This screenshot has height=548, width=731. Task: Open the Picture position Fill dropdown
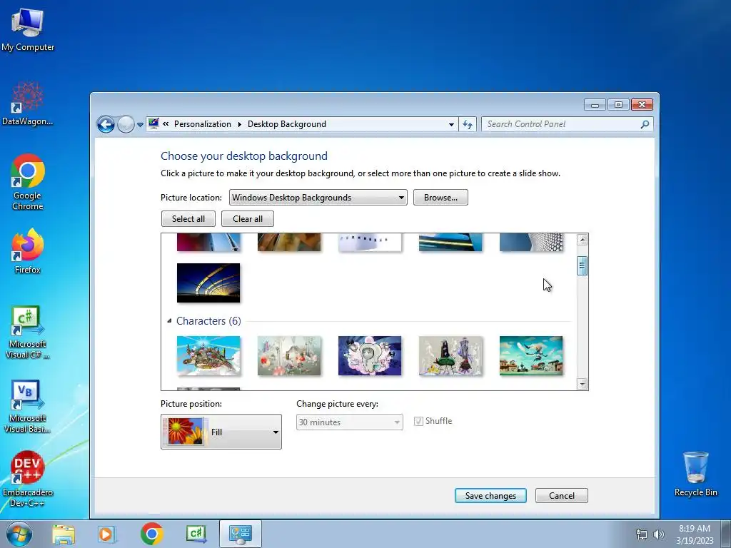pyautogui.click(x=221, y=432)
